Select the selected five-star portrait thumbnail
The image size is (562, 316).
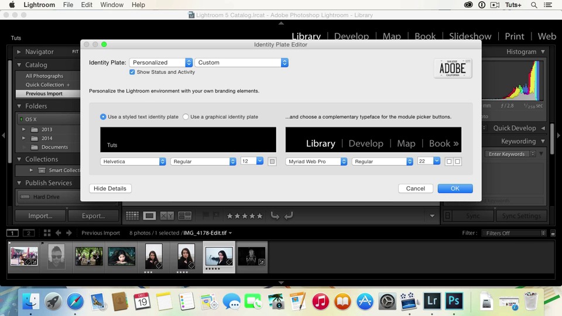point(219,256)
